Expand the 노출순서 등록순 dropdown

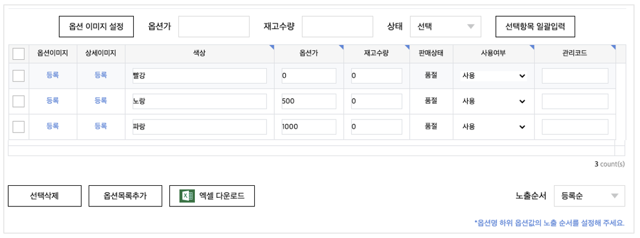pyautogui.click(x=589, y=196)
